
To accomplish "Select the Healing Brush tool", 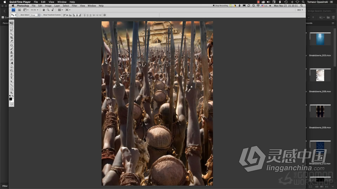I will (x=11, y=45).
